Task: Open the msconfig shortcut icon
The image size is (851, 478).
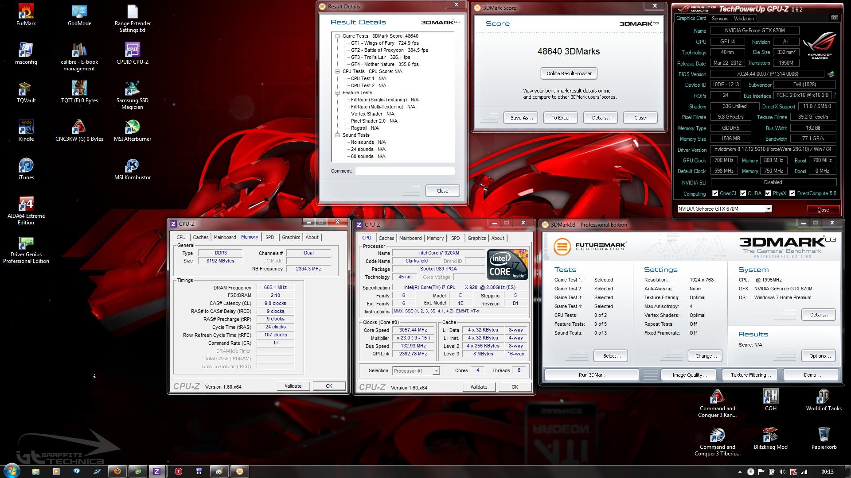Action: 26,54
